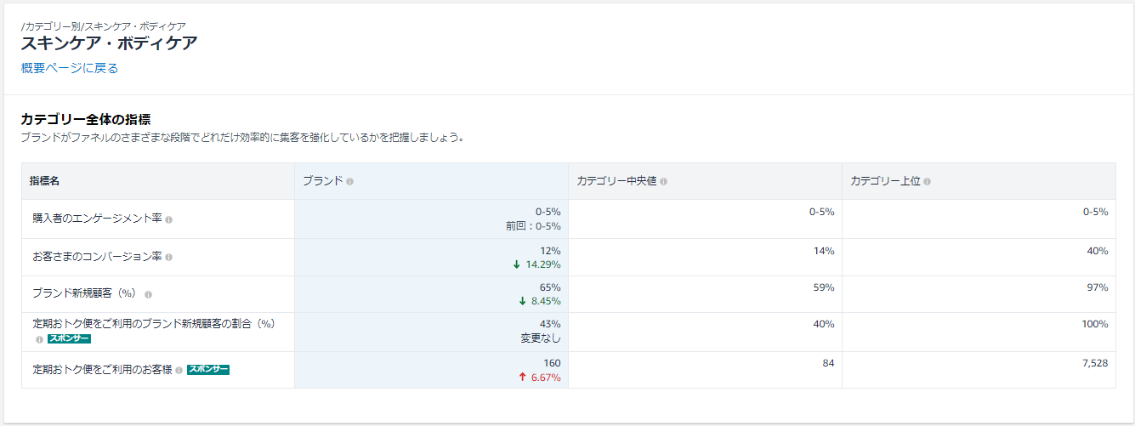This screenshot has height=426, width=1135.
Task: Click info icon for 購入者のエンゲージメント率
Action: [168, 219]
